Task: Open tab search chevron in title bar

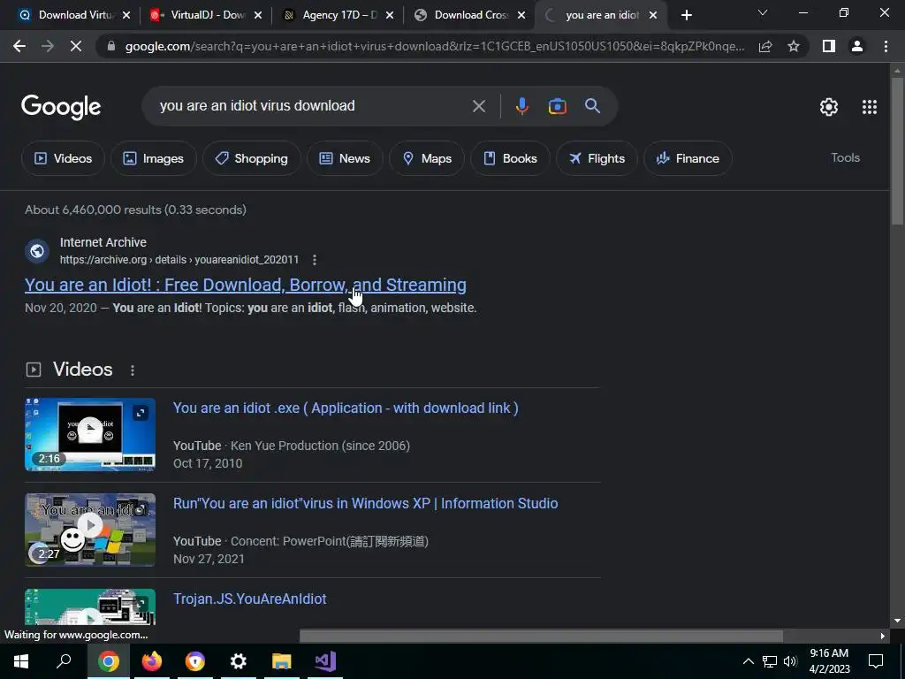Action: click(x=763, y=12)
